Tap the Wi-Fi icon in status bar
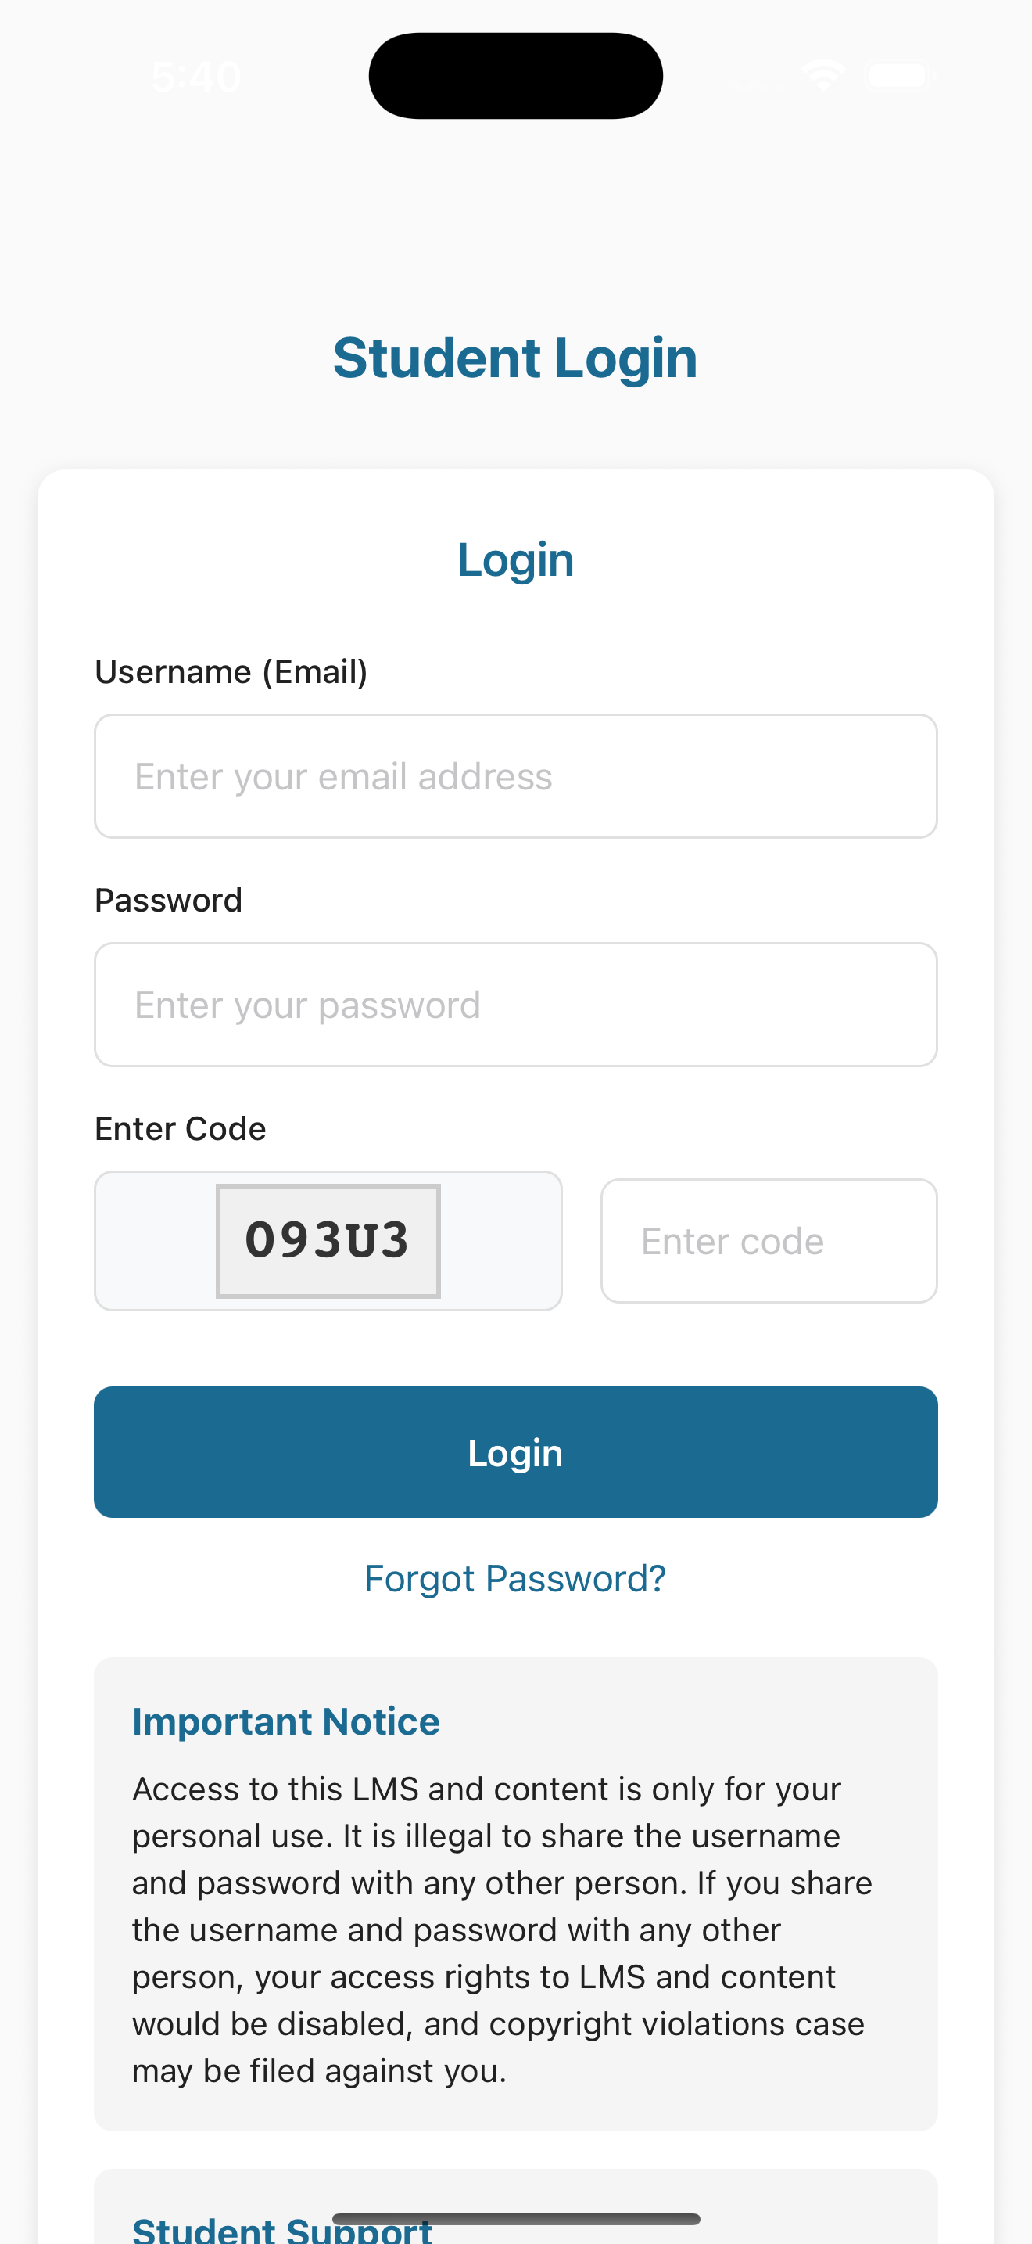Image resolution: width=1032 pixels, height=2244 pixels. coord(822,75)
